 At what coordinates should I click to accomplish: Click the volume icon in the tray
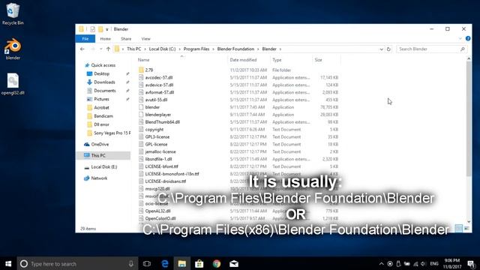pos(423,263)
